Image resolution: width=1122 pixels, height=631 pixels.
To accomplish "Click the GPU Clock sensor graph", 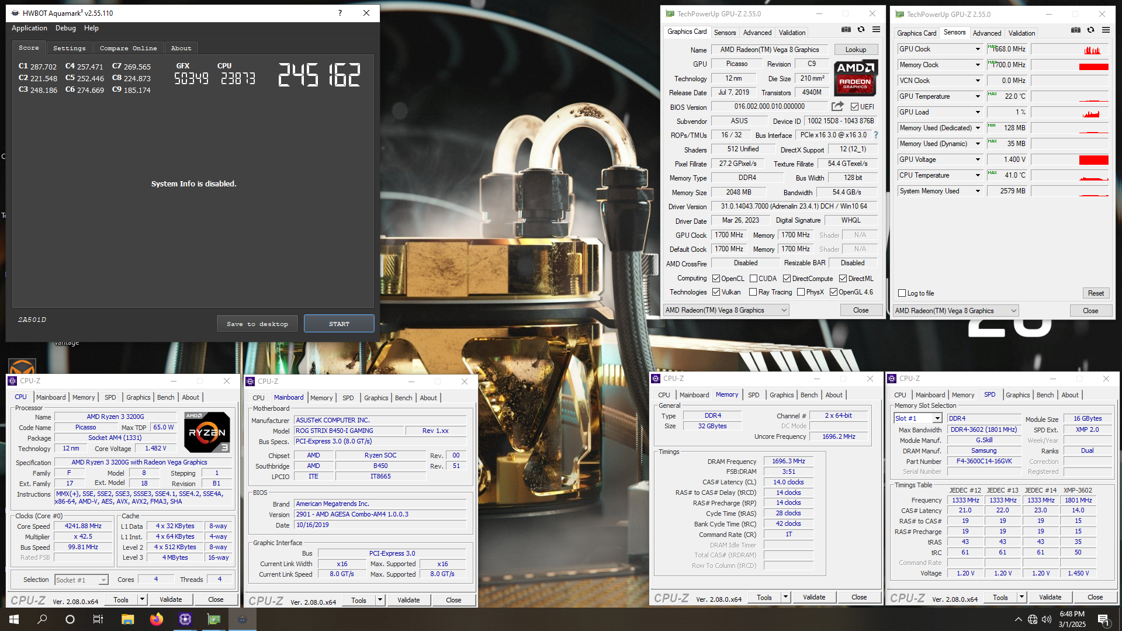I will tap(1069, 49).
